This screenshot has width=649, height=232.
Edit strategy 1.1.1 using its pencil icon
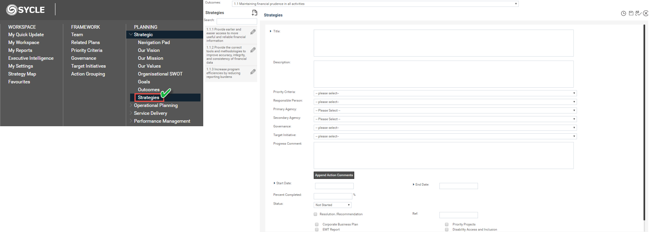[x=253, y=32]
